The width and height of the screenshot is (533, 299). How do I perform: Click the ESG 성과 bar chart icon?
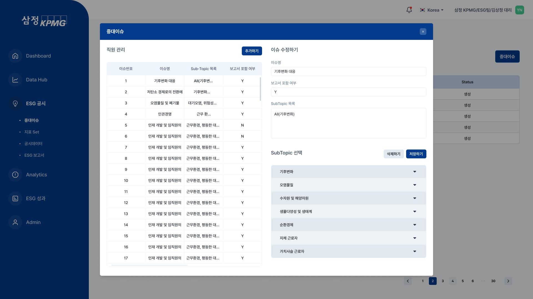pyautogui.click(x=15, y=199)
